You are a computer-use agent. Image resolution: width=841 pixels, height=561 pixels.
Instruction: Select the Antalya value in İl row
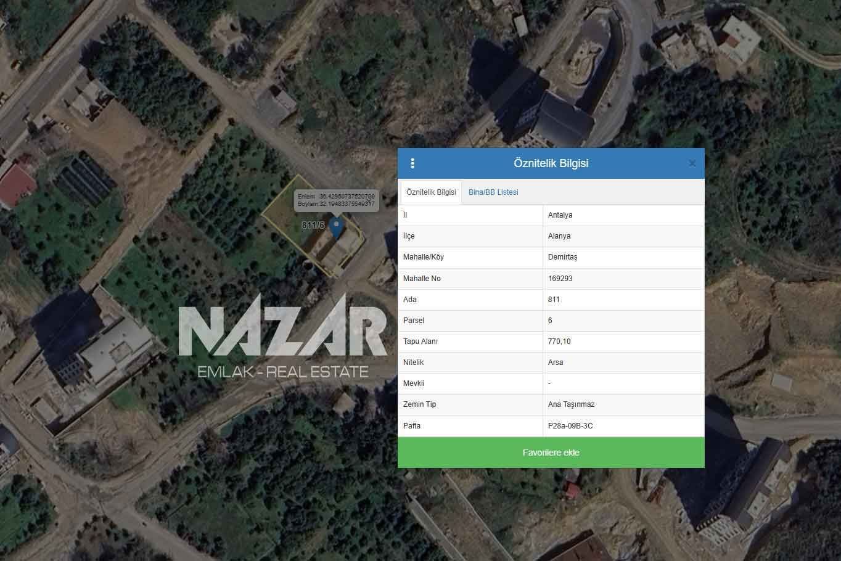tap(560, 215)
